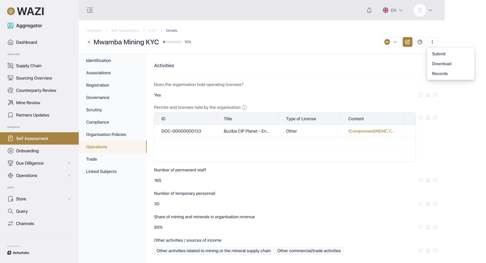
Task: Expand Due Dilligence submenu chevron
Action: click(x=69, y=163)
